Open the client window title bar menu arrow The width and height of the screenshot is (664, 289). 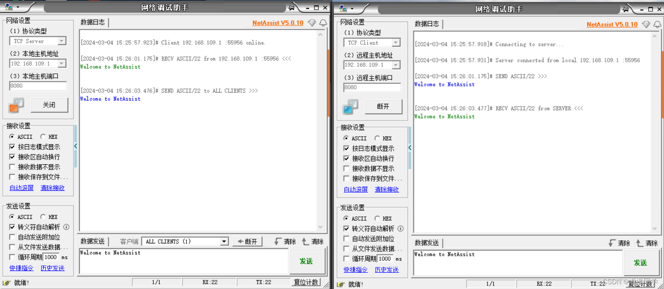click(x=352, y=9)
